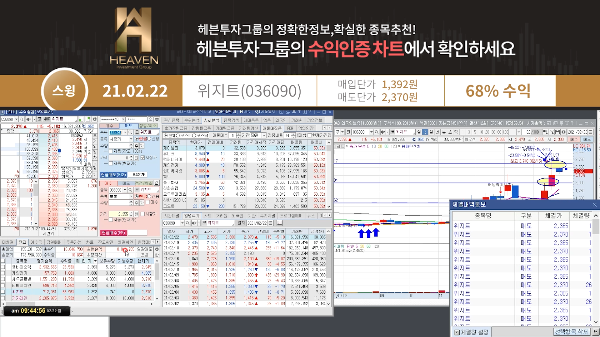Select the 신용 radio button in sell panel

point(149,139)
